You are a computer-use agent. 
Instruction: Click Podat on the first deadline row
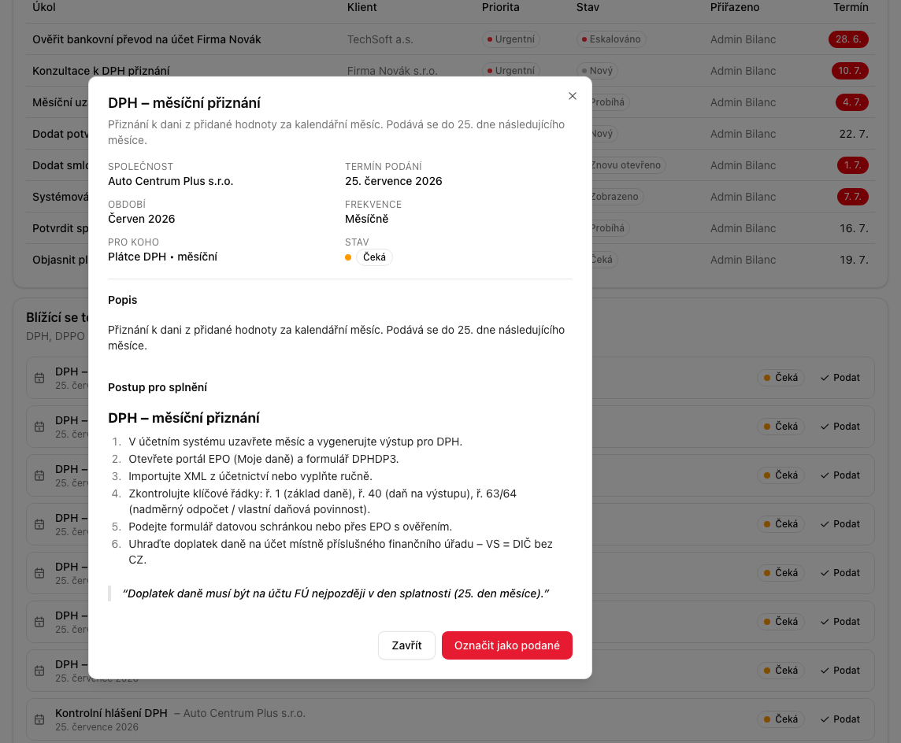click(x=840, y=378)
